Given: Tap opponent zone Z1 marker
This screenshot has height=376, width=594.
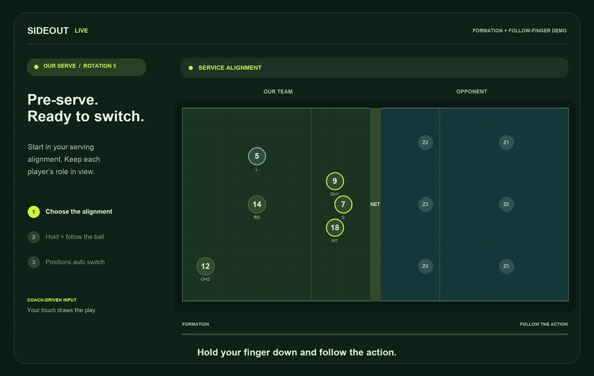Looking at the screenshot, I should click(506, 142).
